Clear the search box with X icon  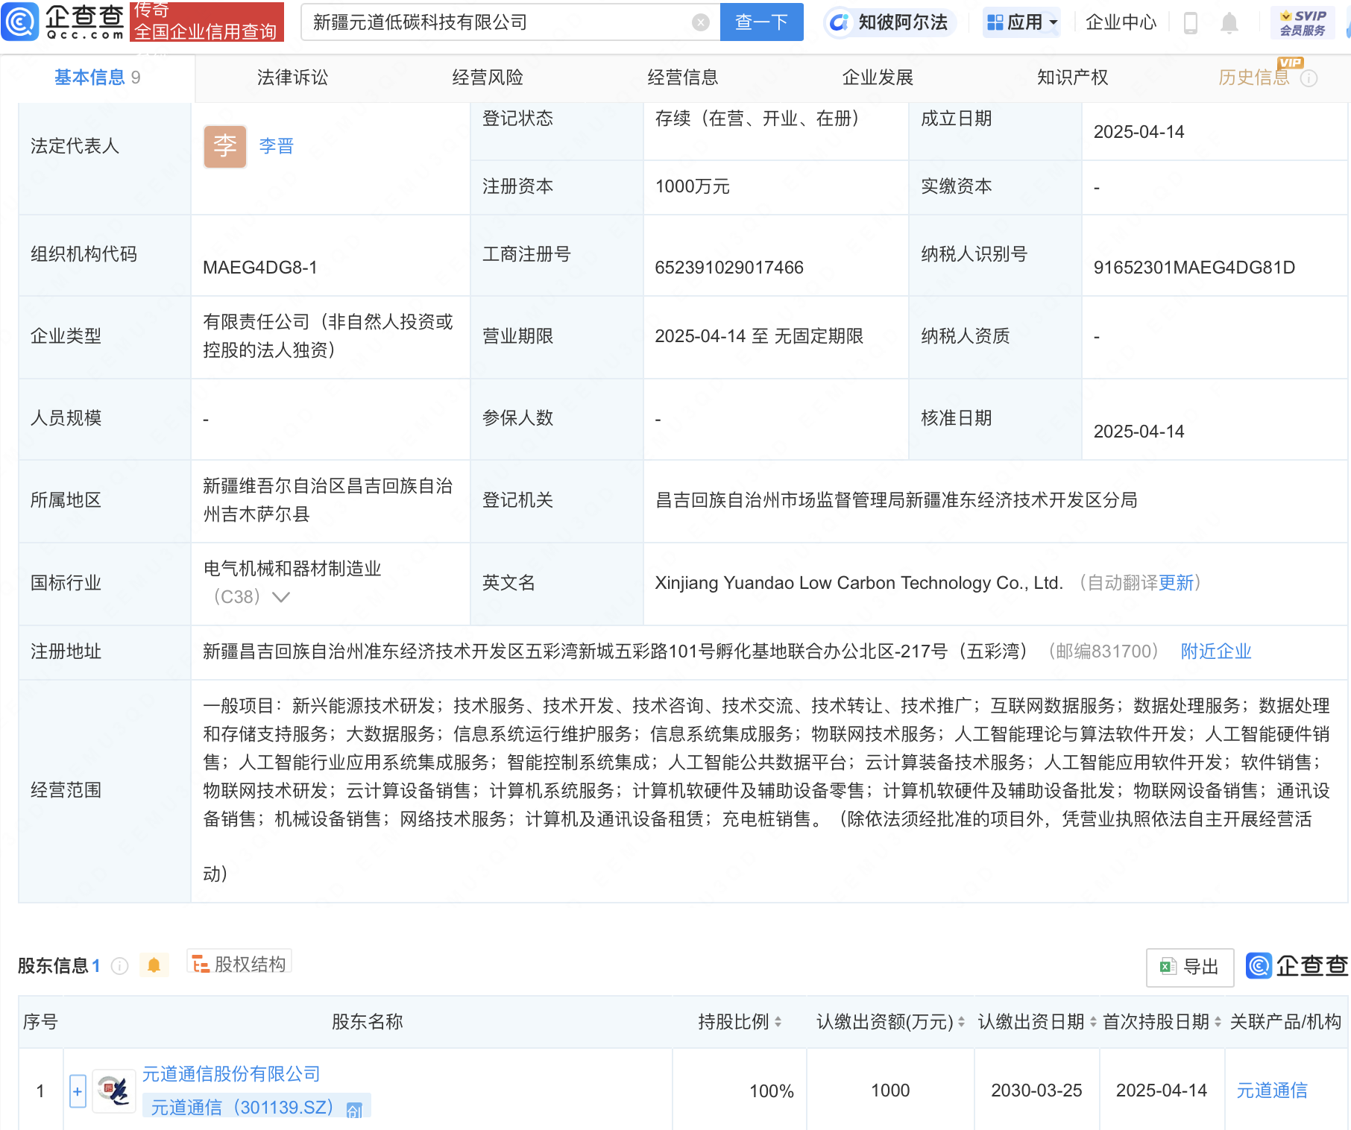pos(700,22)
